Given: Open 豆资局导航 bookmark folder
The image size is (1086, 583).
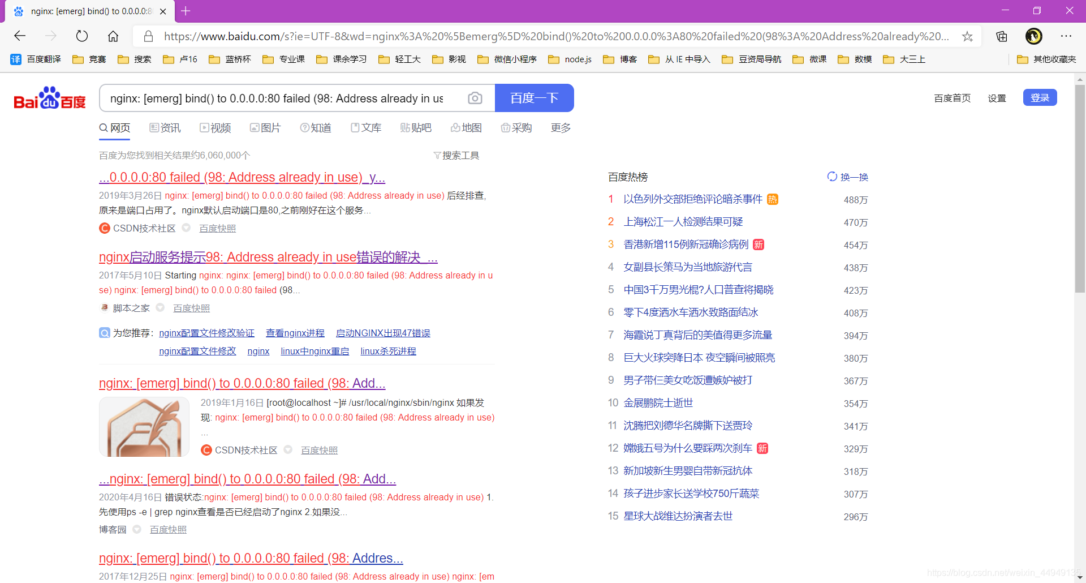Looking at the screenshot, I should click(751, 59).
